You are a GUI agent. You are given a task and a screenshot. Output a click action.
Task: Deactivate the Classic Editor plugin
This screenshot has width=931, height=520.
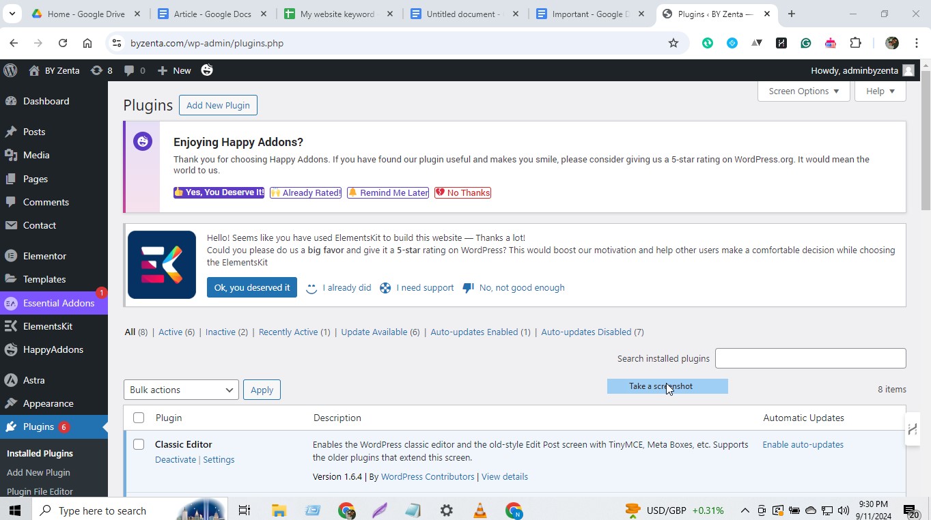click(176, 459)
